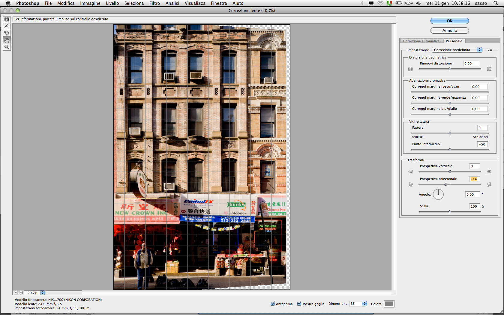Click the Wi-Fi status icon

[x=380, y=3]
